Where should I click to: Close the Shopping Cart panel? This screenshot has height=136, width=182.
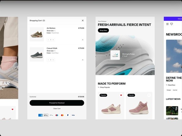tap(83, 21)
